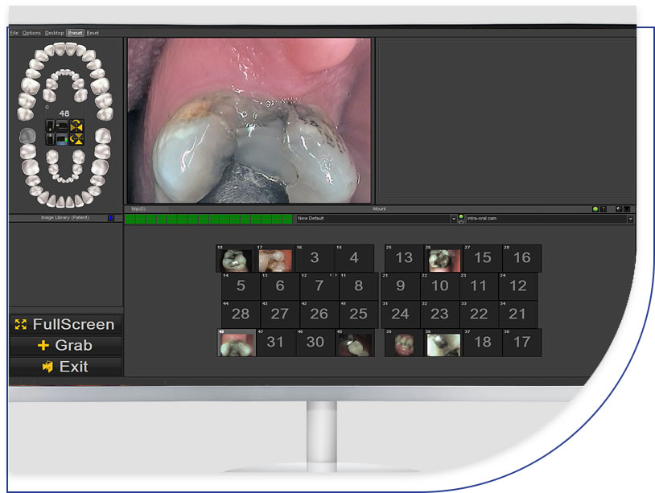The height and width of the screenshot is (493, 655).
Task: Click the small icon at far right of Mount bar
Action: (627, 209)
